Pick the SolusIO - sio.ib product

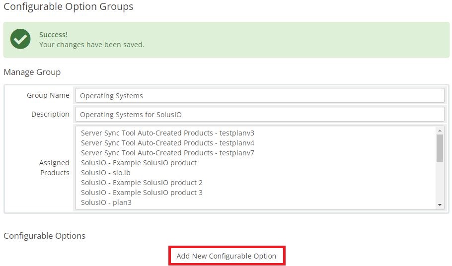pos(106,173)
